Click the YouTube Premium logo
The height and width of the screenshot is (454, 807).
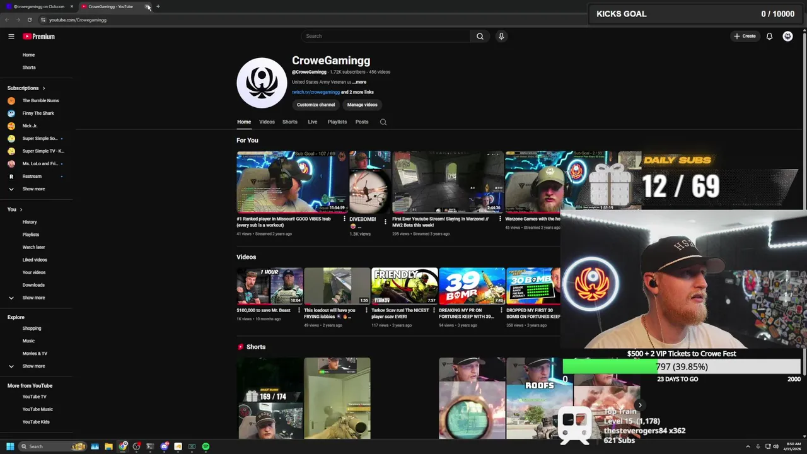(x=38, y=37)
